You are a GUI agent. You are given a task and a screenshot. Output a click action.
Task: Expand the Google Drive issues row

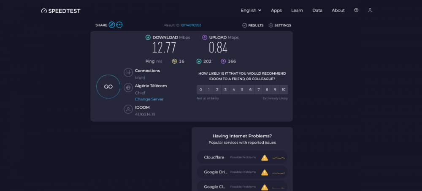click(242, 172)
